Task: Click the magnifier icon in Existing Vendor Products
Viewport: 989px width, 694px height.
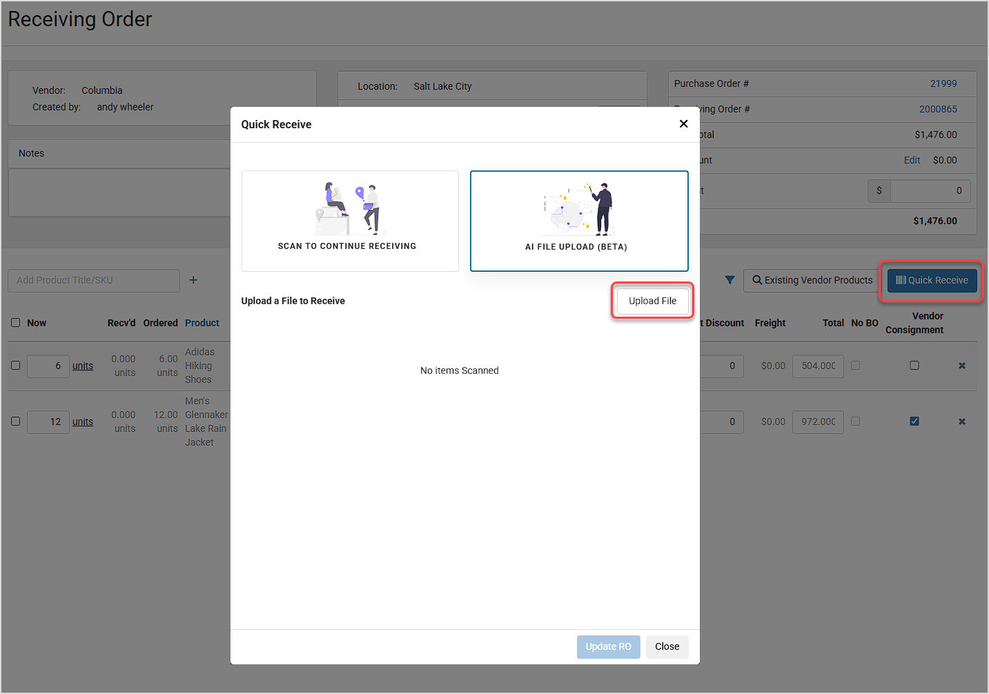Action: tap(757, 280)
